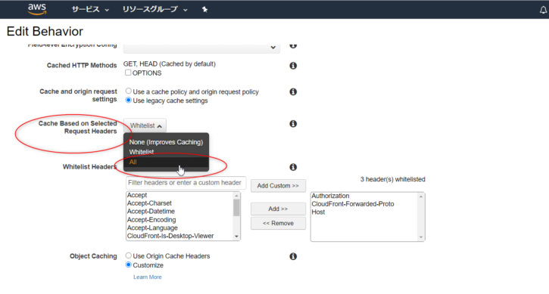Select Use legacy cache settings
The image size is (549, 294).
coord(129,101)
